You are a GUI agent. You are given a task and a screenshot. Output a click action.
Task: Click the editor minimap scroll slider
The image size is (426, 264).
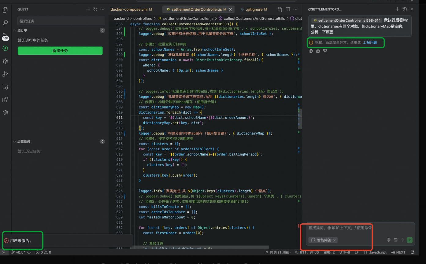pos(300,119)
